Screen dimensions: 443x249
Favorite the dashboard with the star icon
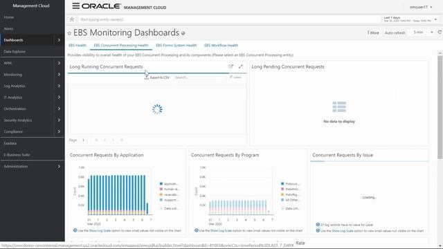pyautogui.click(x=69, y=33)
